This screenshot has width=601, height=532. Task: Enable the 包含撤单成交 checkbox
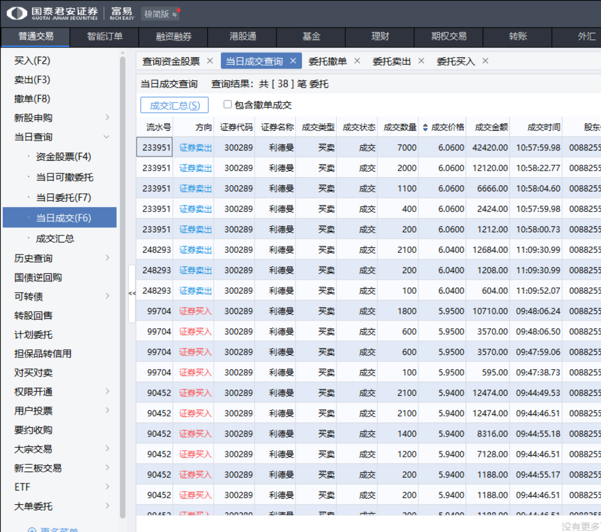tap(228, 105)
